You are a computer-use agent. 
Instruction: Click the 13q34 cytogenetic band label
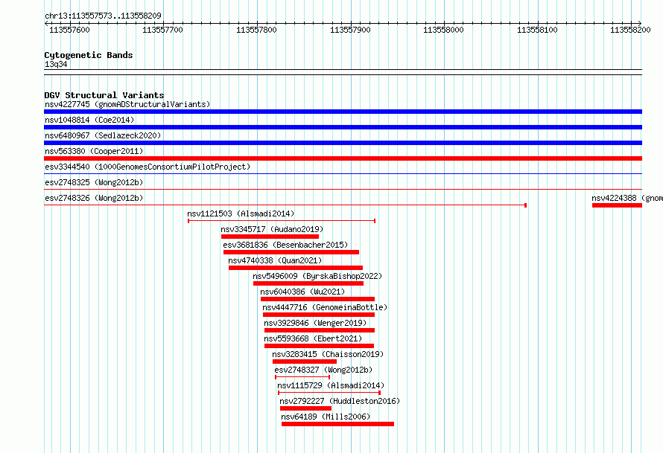click(x=56, y=64)
